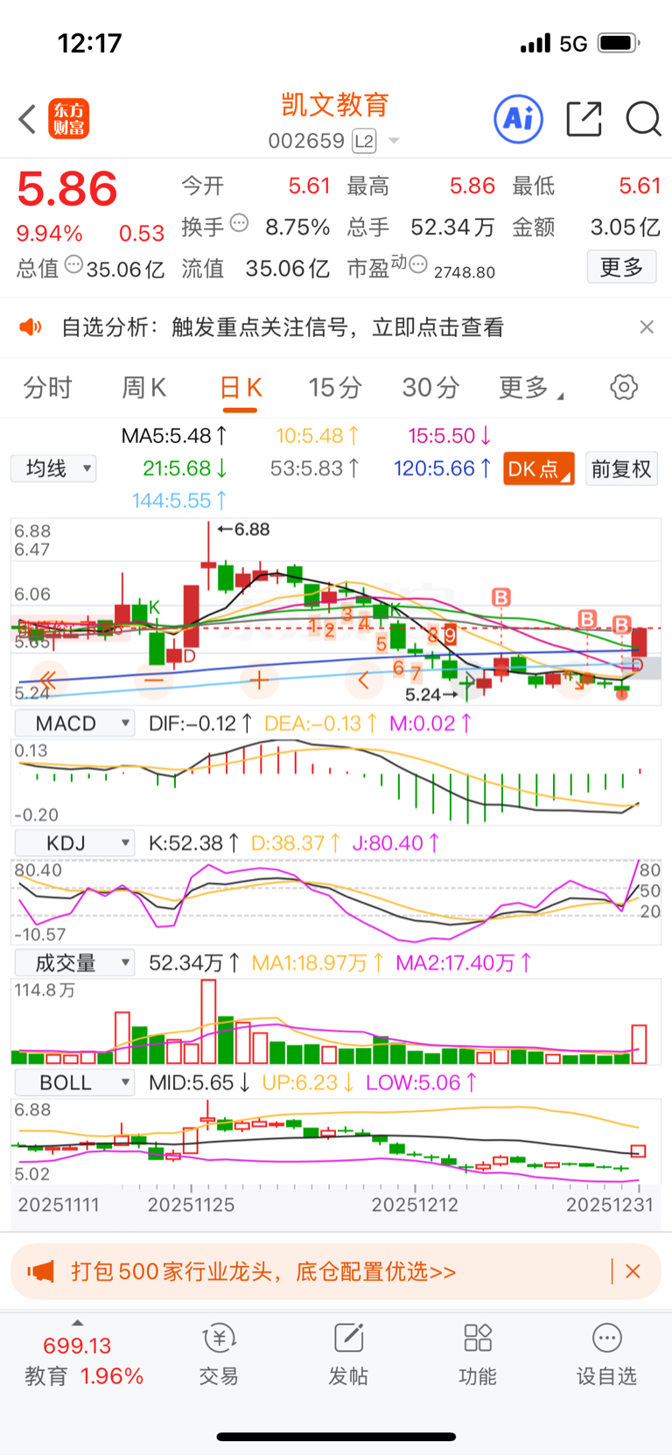This screenshot has height=1456, width=672.
Task: Tap the L2 level badge
Action: coord(364,141)
